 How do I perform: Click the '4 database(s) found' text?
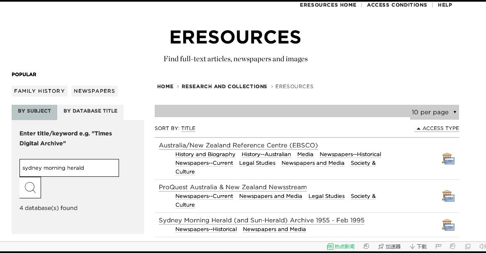click(x=49, y=208)
